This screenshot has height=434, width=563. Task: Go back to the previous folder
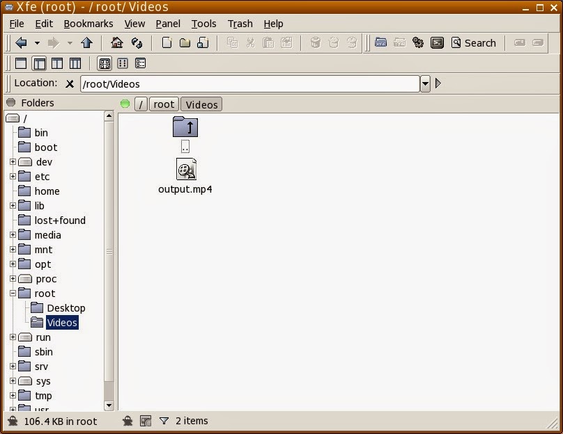22,43
